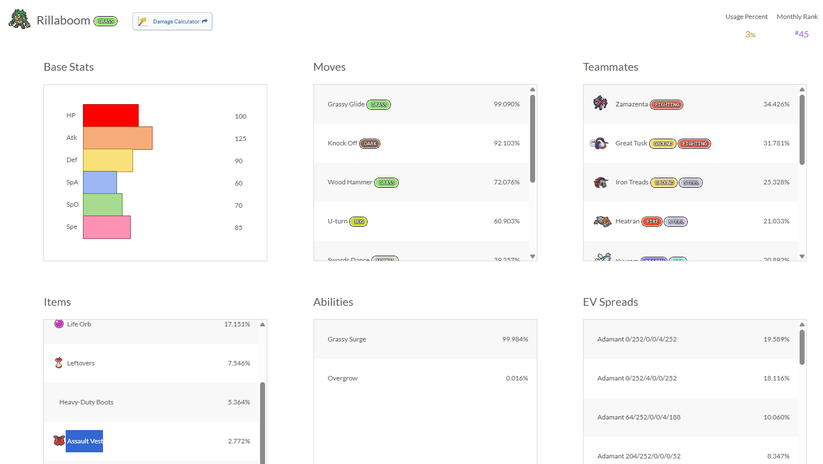Select the Adamant 0/252/4/0/0/252 spread

pos(637,378)
